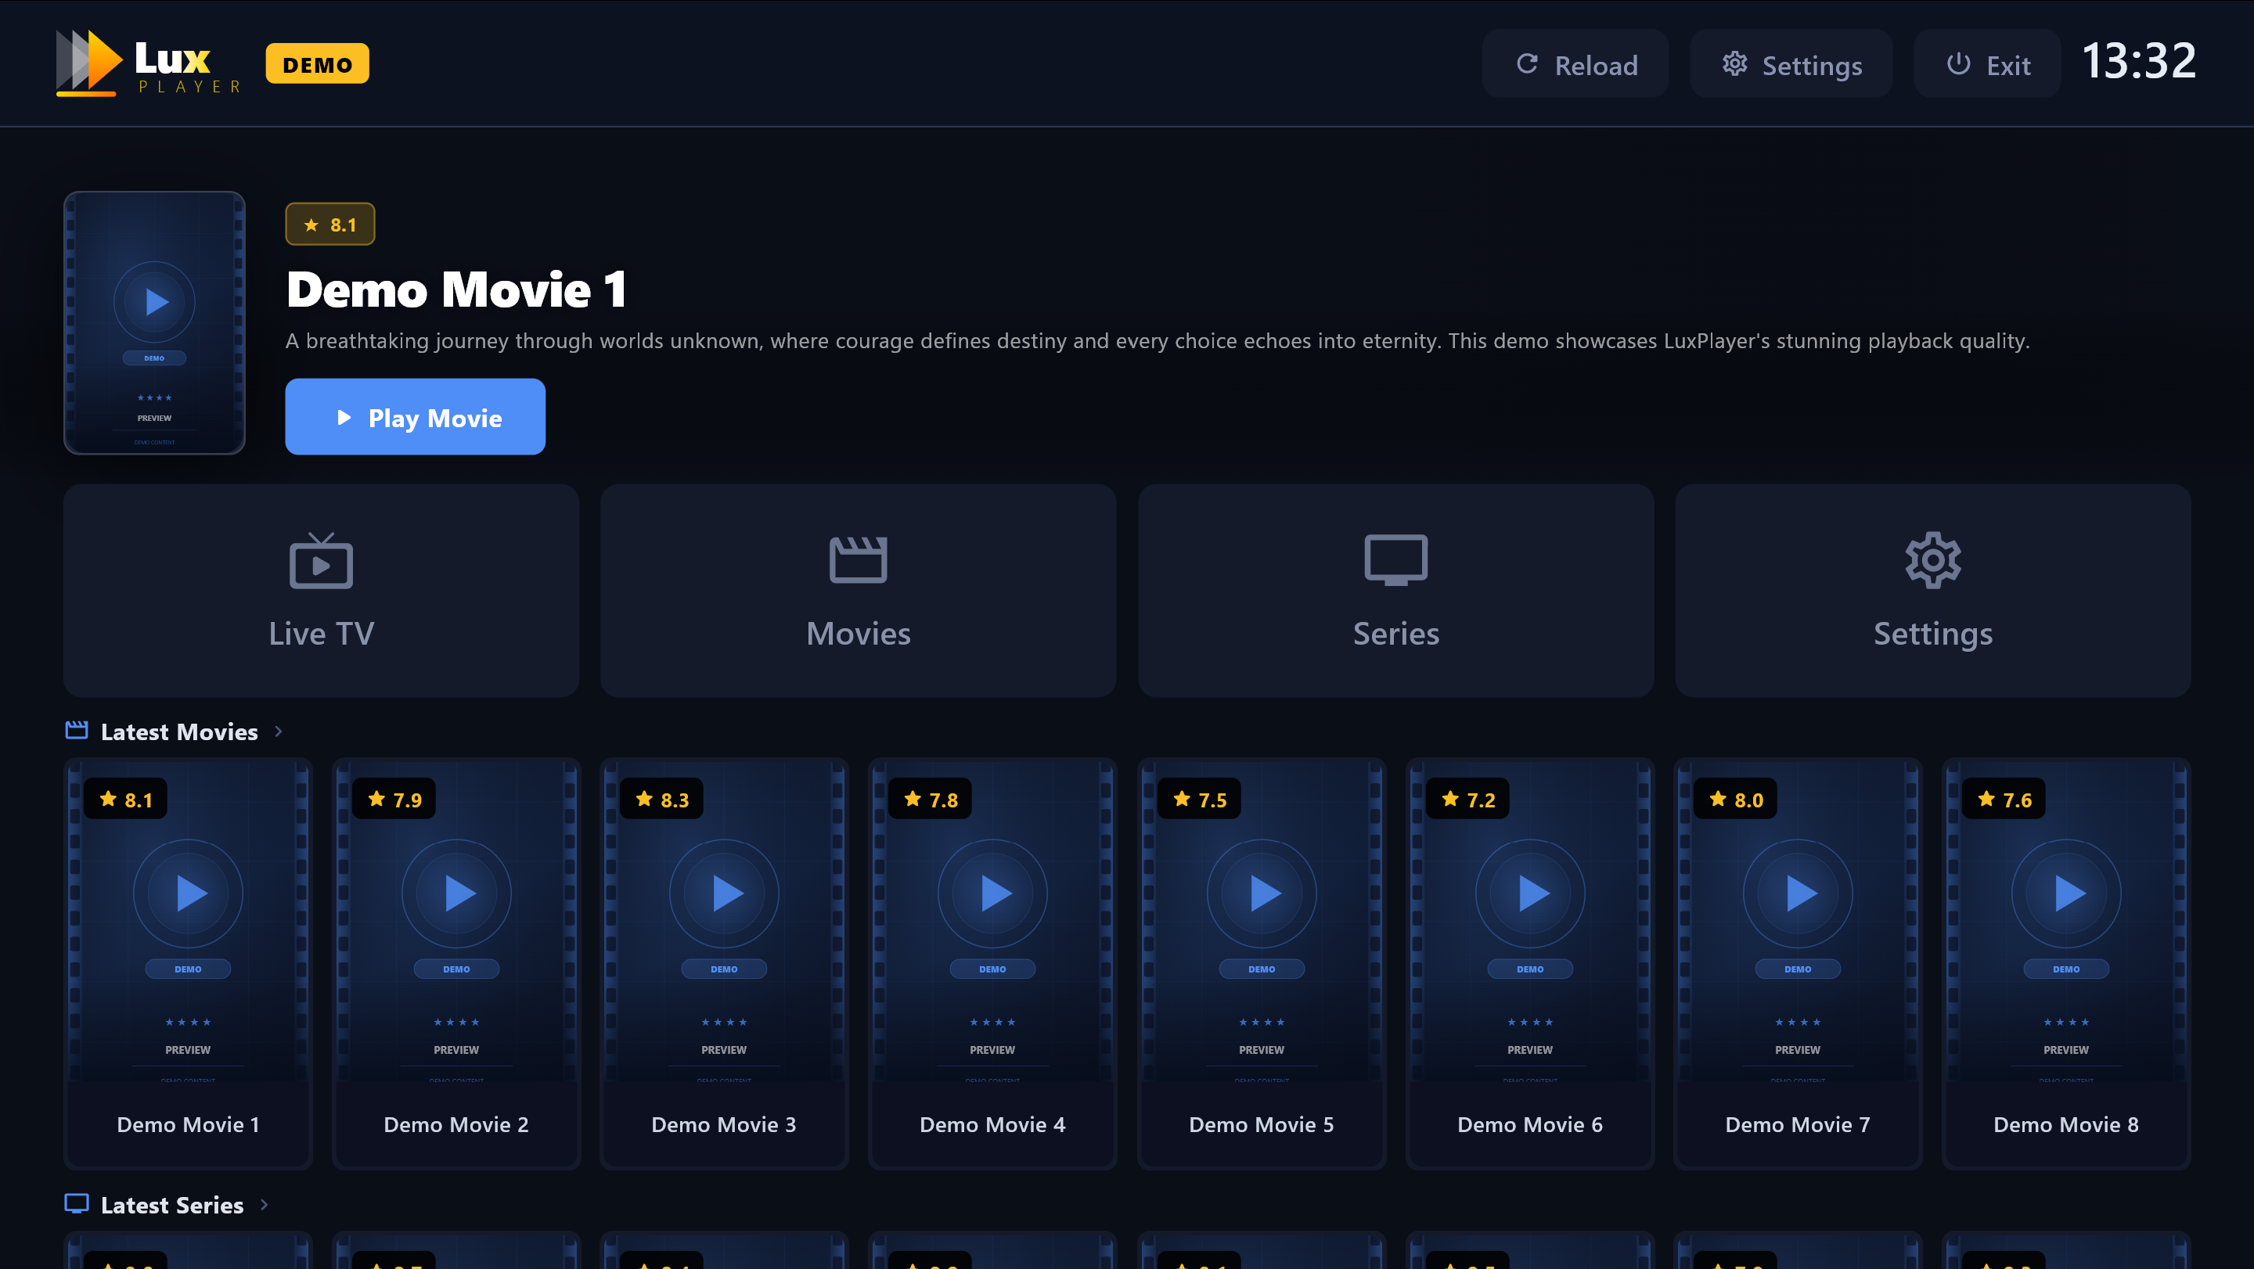Open the Series tile
The width and height of the screenshot is (2254, 1269).
click(1395, 591)
